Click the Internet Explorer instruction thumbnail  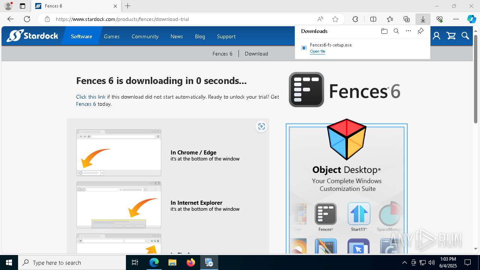tap(119, 205)
